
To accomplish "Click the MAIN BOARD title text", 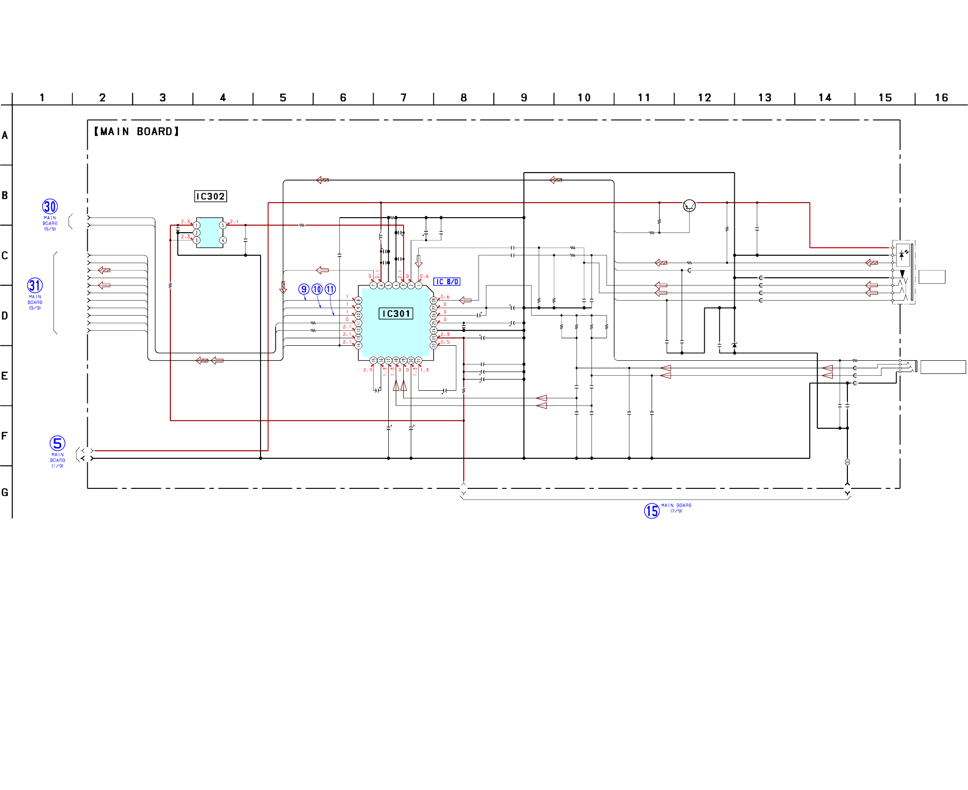I will pos(137,132).
